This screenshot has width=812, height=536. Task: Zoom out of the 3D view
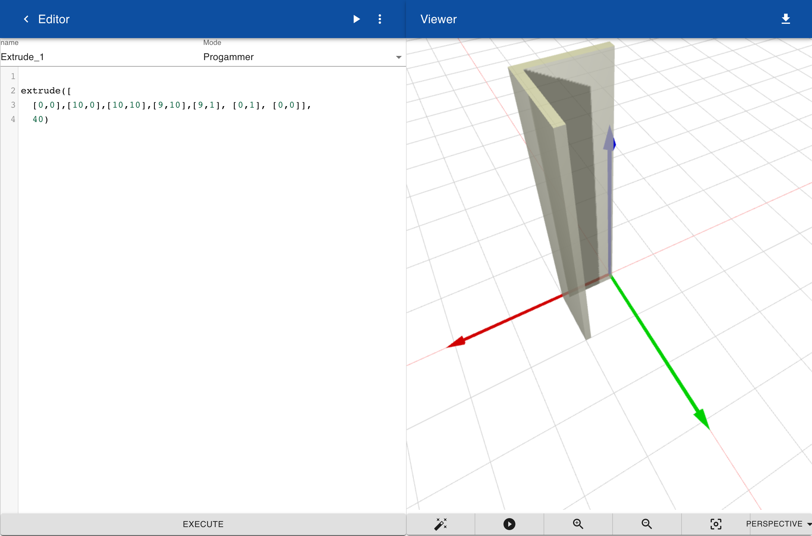647,524
